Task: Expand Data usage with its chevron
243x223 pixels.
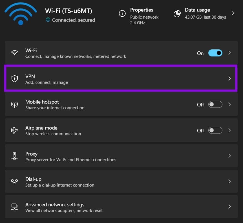Action: [233, 13]
